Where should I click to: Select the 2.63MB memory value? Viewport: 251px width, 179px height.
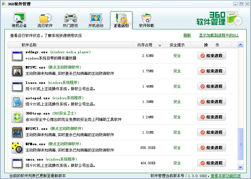148,56
